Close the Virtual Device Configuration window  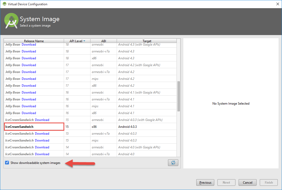(x=278, y=4)
